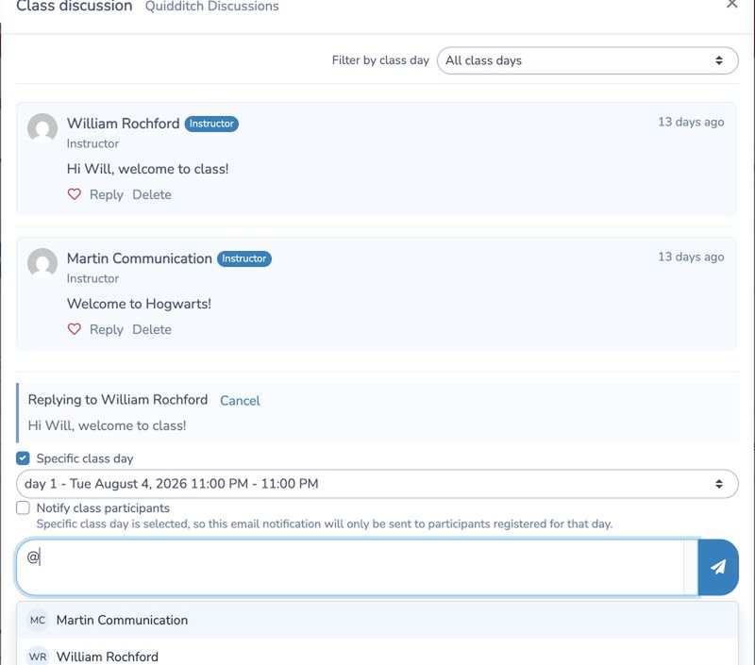Delete the Hi Will welcome message
The width and height of the screenshot is (755, 665).
pos(152,194)
